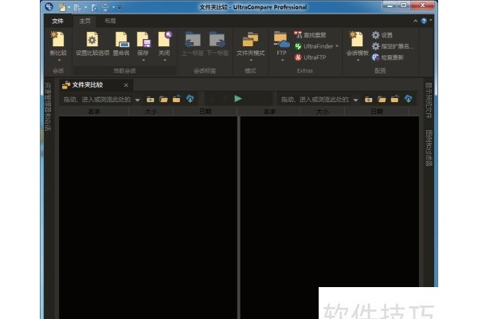Expand dropdown arrow under 关闭
Viewport: 478px width, 319px height.
click(x=165, y=61)
